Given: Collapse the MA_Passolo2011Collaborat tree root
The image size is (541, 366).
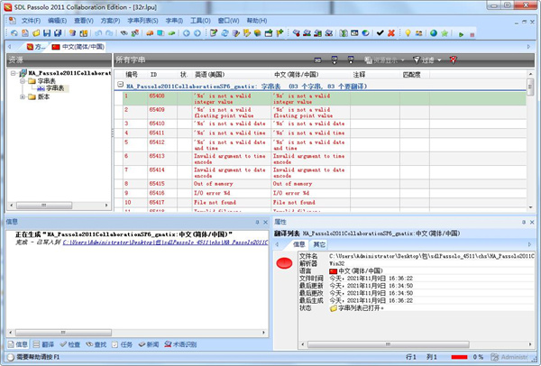Looking at the screenshot, I should point(14,73).
